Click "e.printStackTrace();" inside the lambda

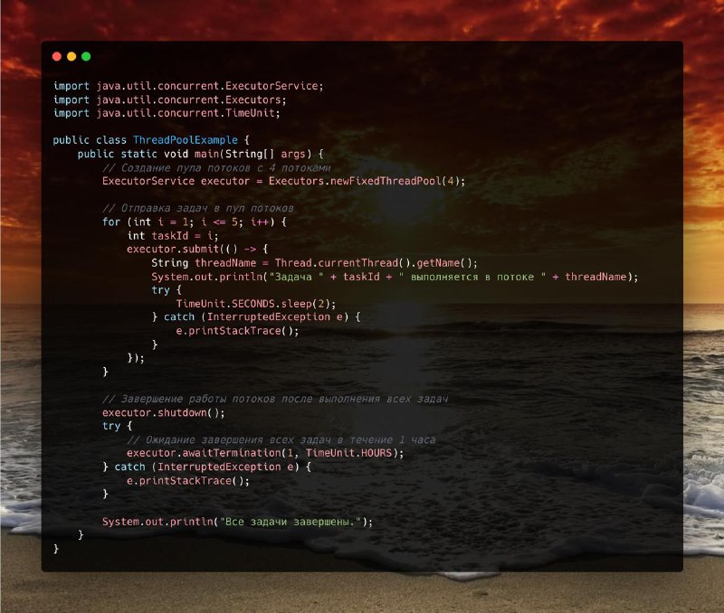click(237, 331)
